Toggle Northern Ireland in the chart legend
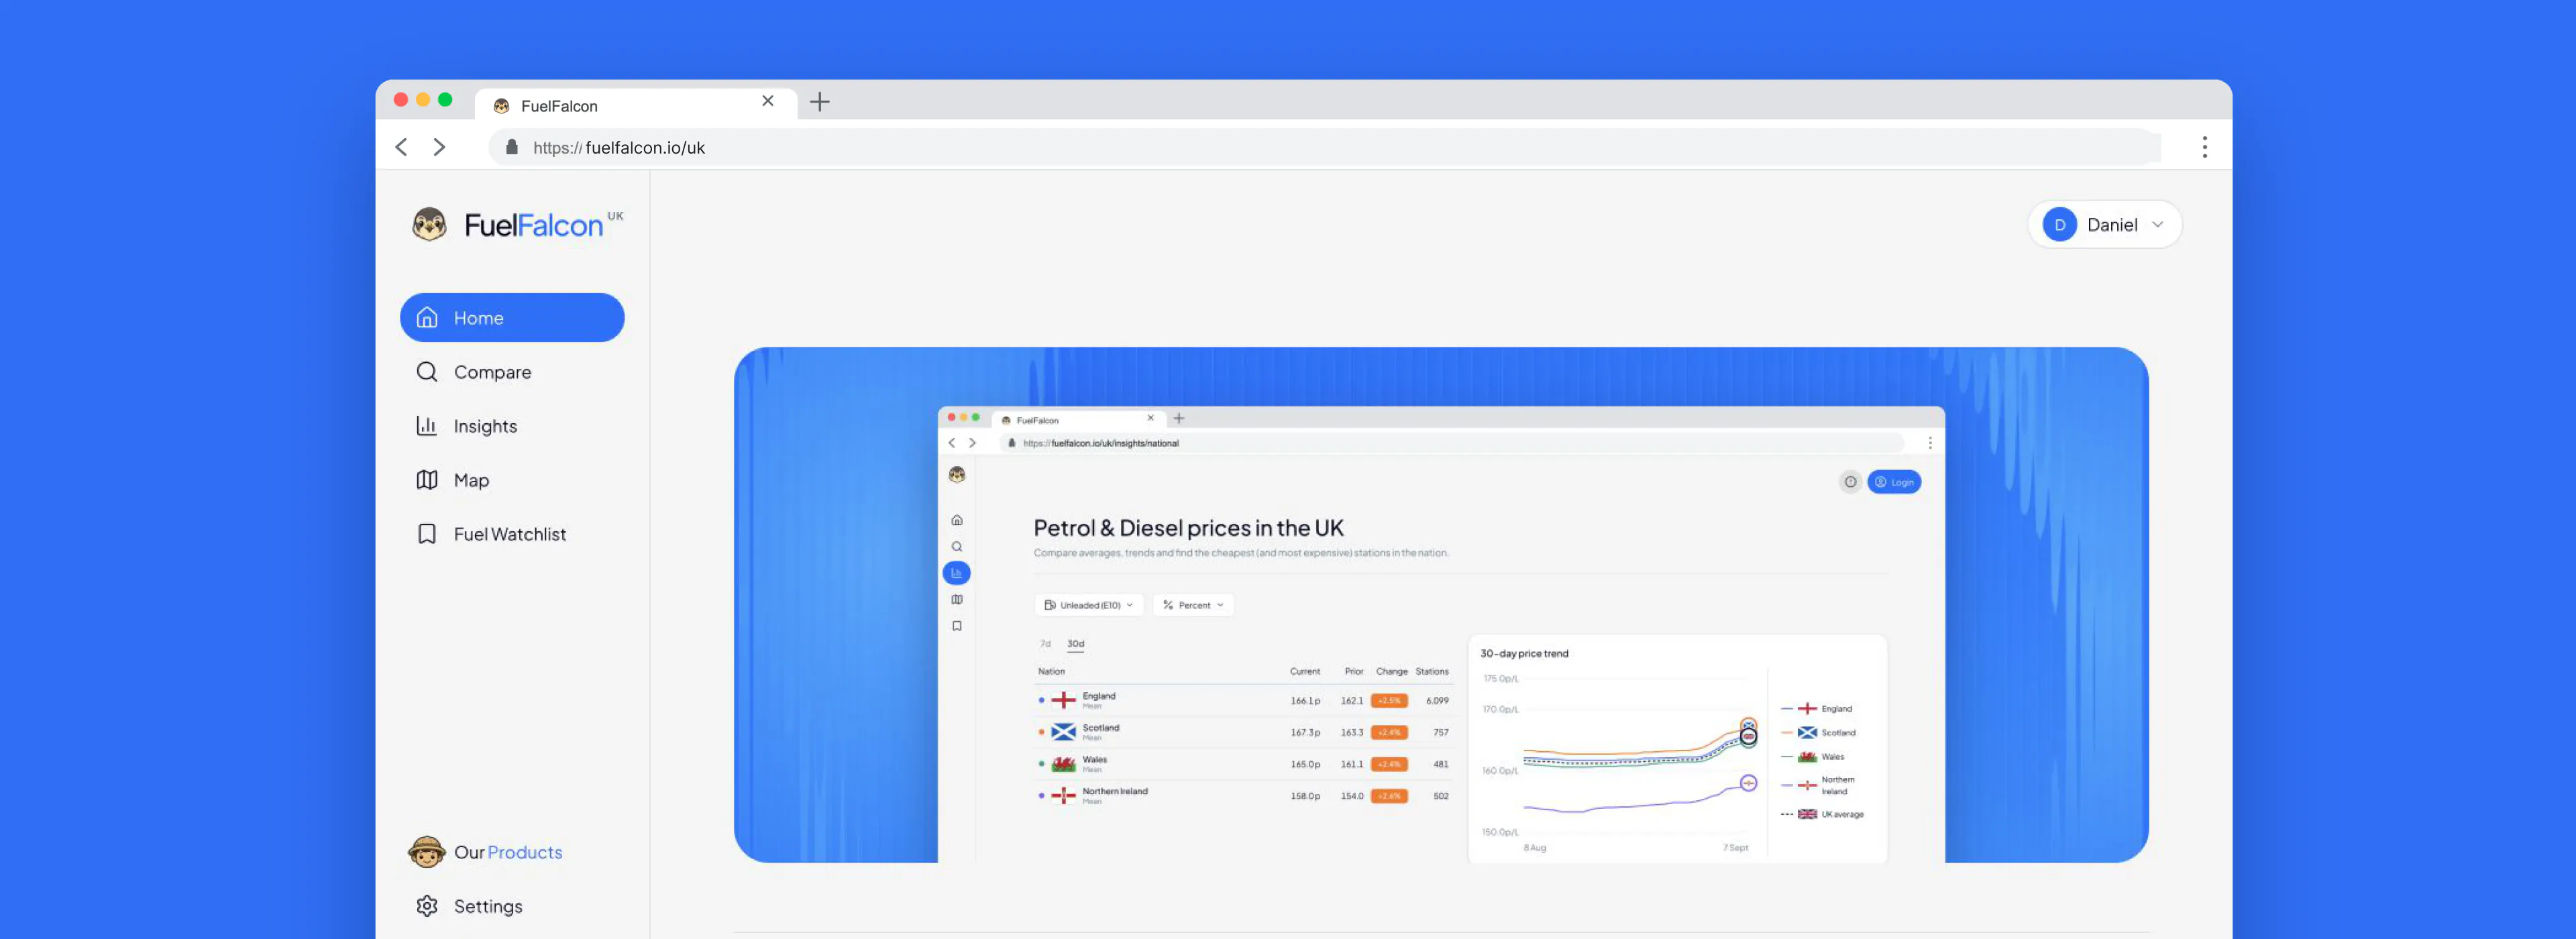The image size is (2576, 939). pyautogui.click(x=1819, y=785)
